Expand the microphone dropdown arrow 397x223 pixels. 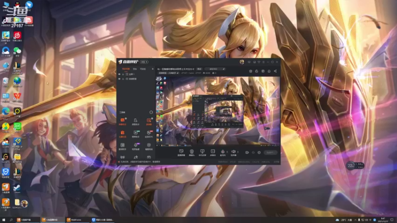[227, 152]
